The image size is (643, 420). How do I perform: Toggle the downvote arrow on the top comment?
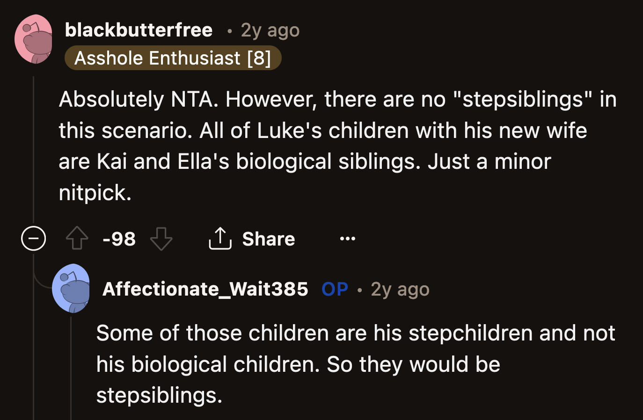click(161, 239)
